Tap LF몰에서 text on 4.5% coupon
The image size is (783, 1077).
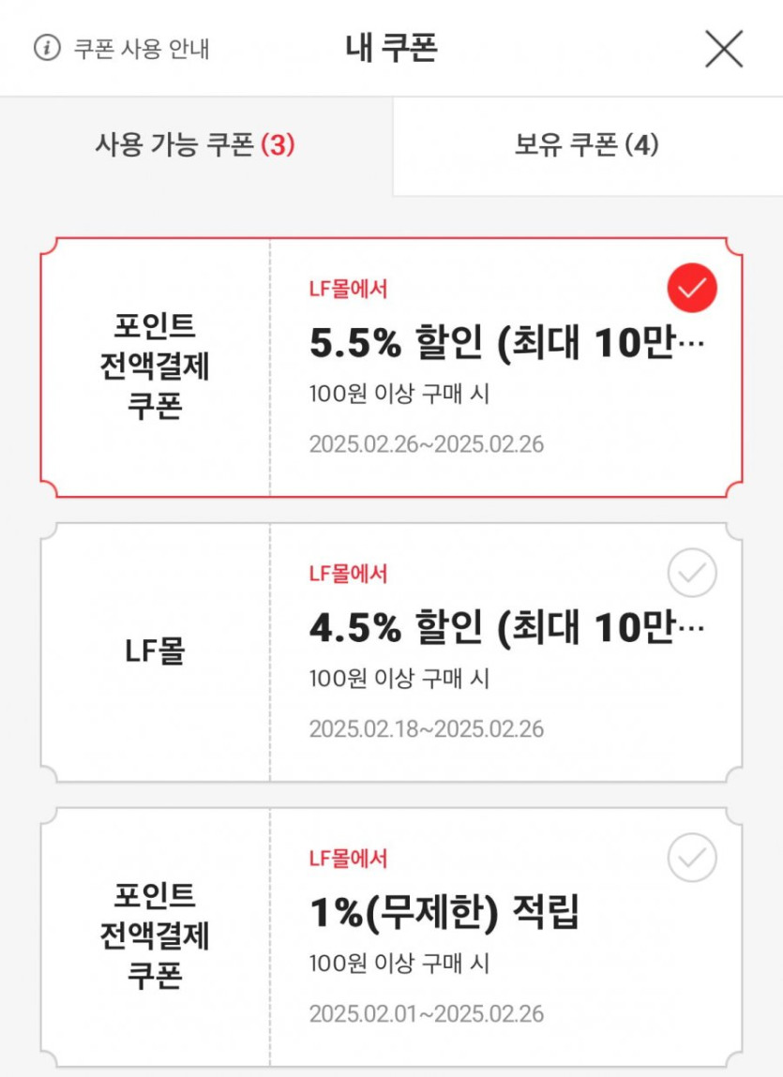click(348, 574)
